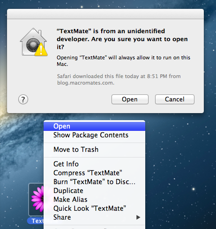
Task: Select Burn "TextMate" to Disc
Action: tap(94, 182)
